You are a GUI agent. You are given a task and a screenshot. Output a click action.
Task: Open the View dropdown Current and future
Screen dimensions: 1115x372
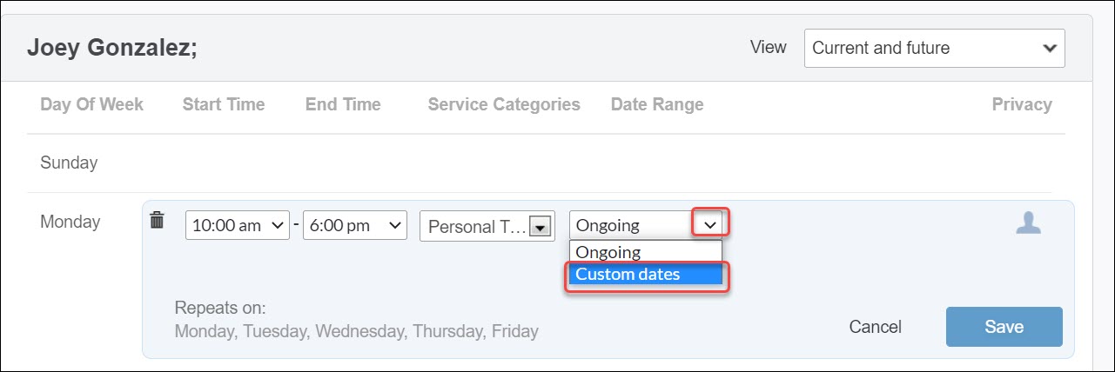[934, 49]
